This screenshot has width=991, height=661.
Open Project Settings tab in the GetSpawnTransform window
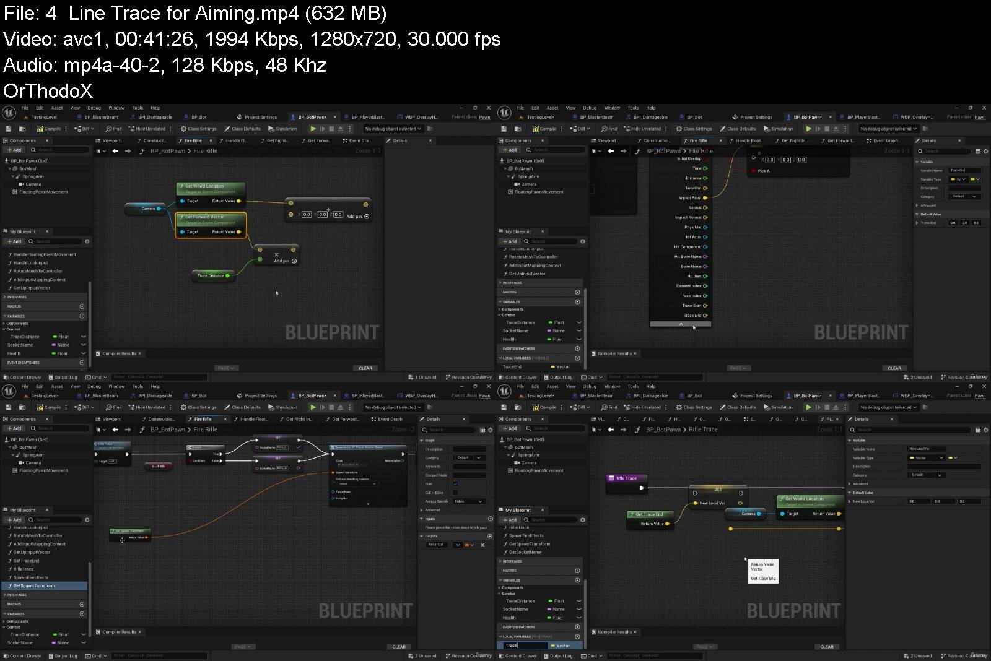coord(256,395)
